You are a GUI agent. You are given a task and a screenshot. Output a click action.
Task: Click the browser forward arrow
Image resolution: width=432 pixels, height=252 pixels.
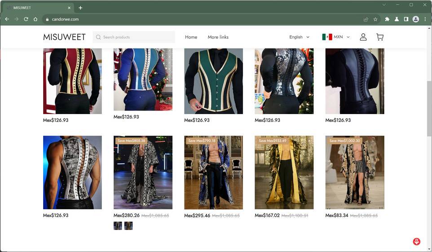(x=17, y=19)
